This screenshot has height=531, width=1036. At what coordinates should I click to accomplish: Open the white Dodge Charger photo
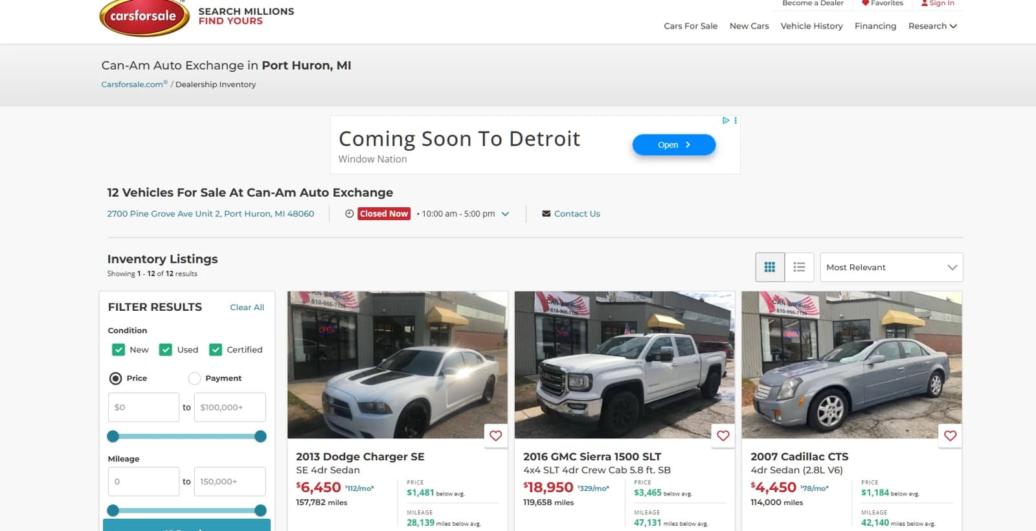pos(398,365)
